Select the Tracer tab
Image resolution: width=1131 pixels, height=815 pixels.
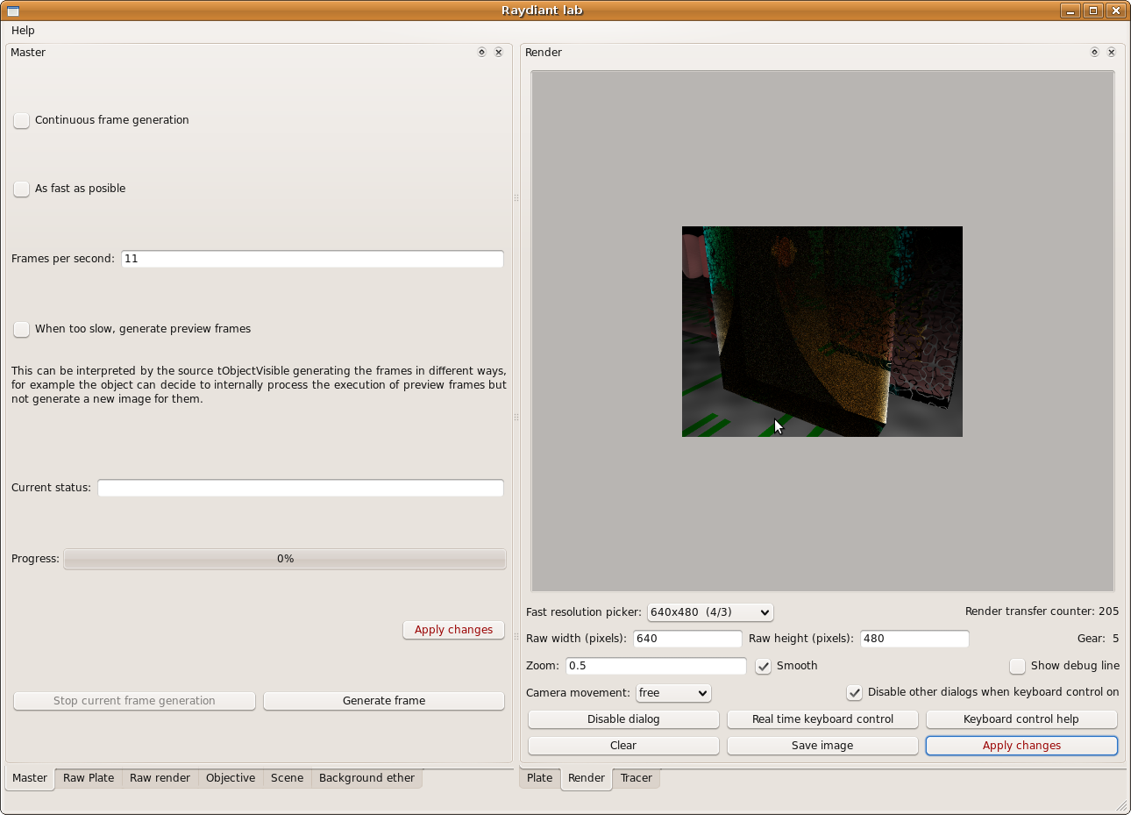click(636, 778)
